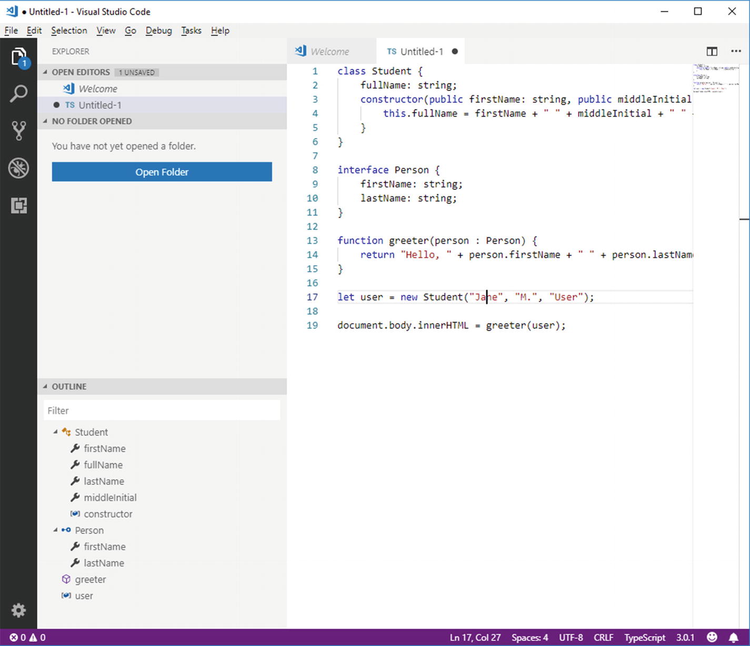Image resolution: width=750 pixels, height=646 pixels.
Task: Switch to the Welcome tab
Action: pyautogui.click(x=329, y=52)
